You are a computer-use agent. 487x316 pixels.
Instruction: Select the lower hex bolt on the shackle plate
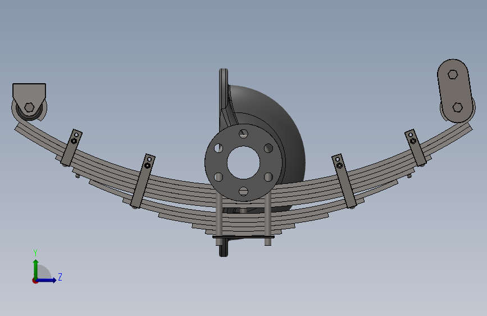457,107
